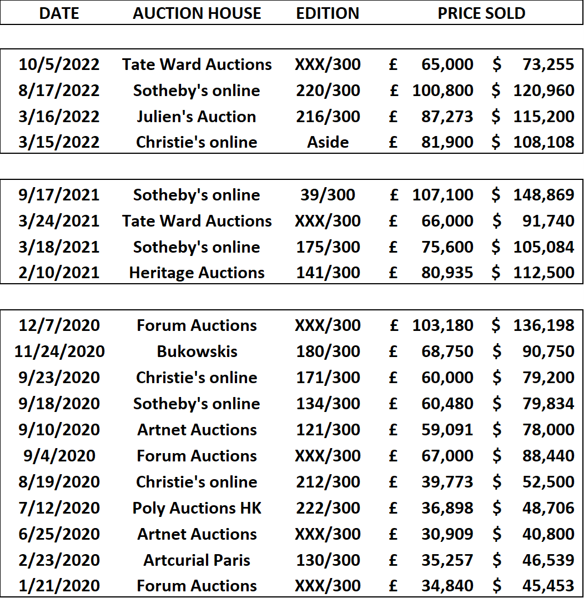Select the Bukowskis auction house cell
Viewport: 584px width, 598px height.
197,351
